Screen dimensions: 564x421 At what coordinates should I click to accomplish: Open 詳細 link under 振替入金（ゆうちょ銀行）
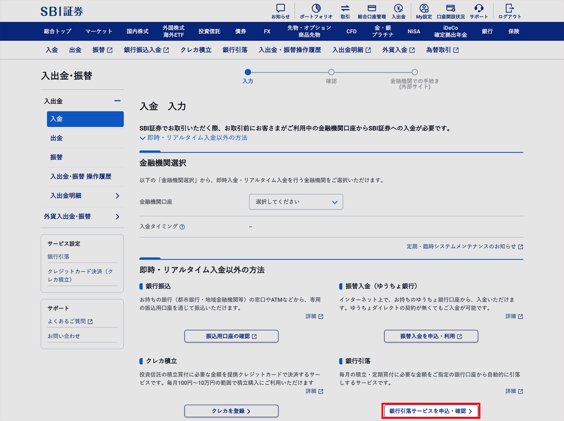tap(514, 316)
